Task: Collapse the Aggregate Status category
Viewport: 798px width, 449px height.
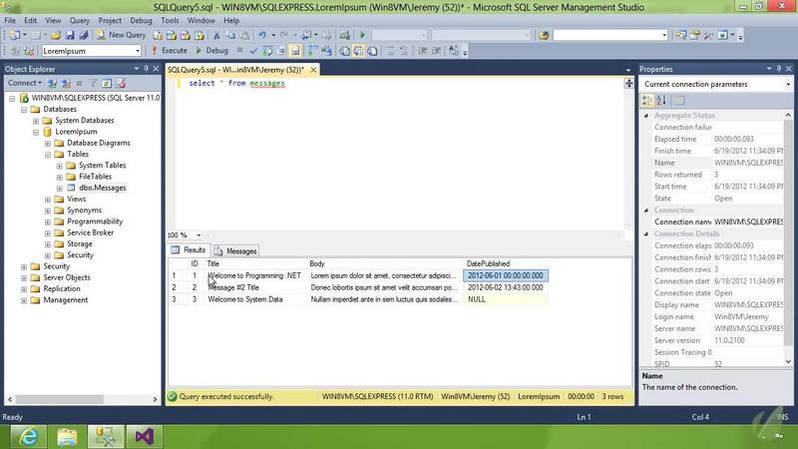Action: (x=646, y=116)
